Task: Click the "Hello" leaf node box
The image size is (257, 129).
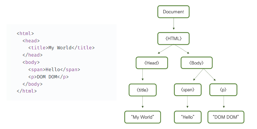Action: [188, 117]
